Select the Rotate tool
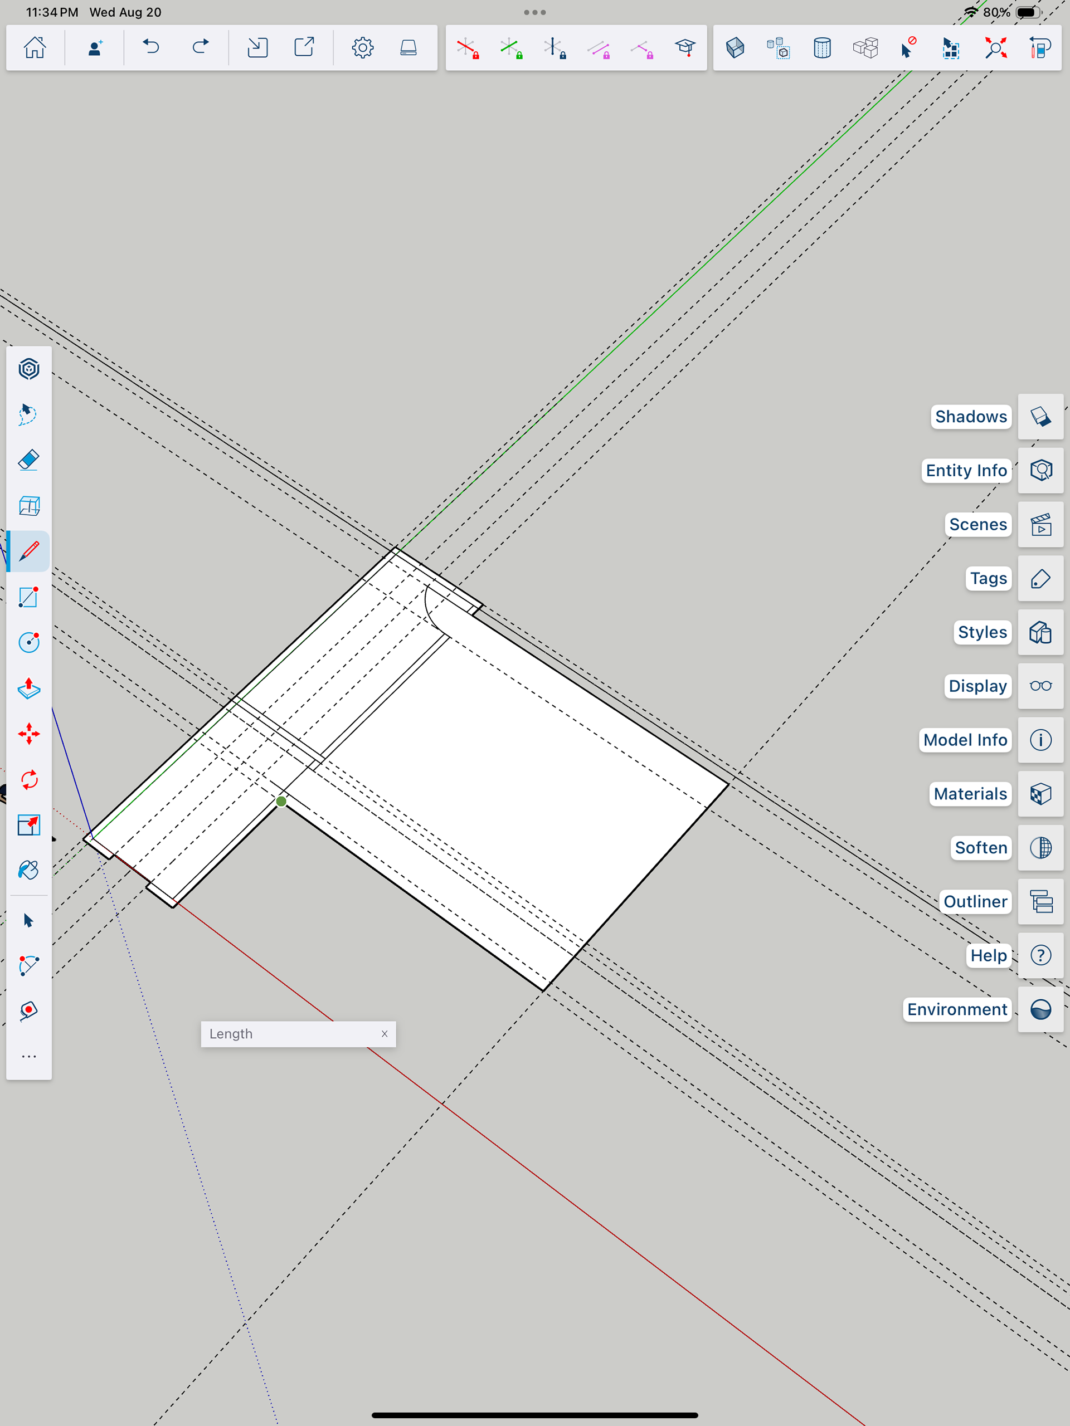 click(x=28, y=780)
